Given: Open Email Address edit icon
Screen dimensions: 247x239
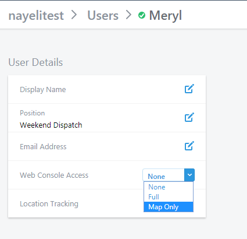Looking at the screenshot, I should (x=189, y=146).
